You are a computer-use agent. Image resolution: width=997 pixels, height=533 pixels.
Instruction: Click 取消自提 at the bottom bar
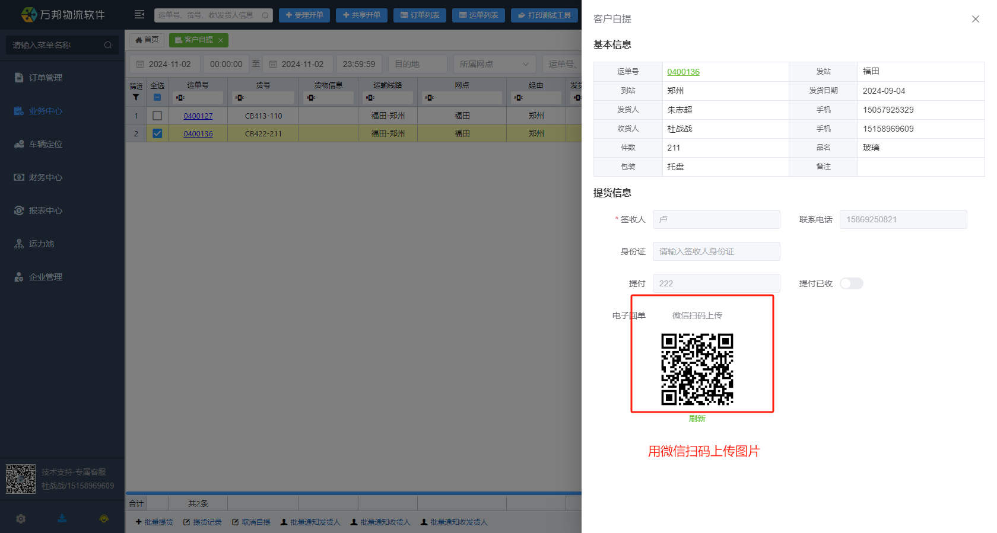click(x=251, y=522)
